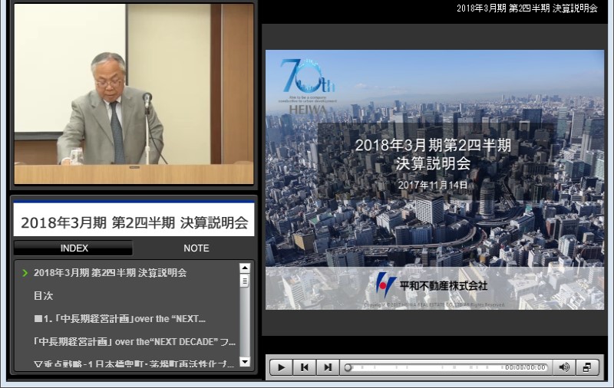614x388 pixels.
Task: Select index entry 2018年3月期 第2四半期 決算説明会
Action: click(110, 273)
